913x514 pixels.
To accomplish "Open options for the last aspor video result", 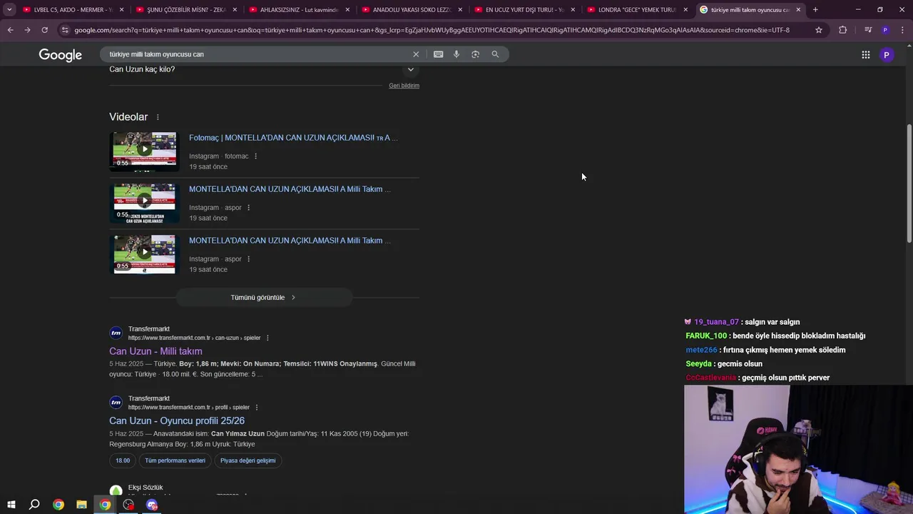I will point(248,259).
